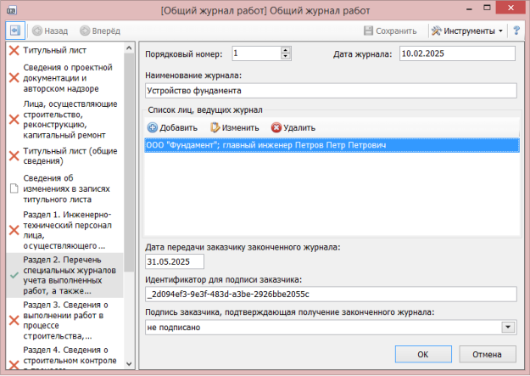Viewport: 530px width, 376px height.
Task: Click the Дата журнала field
Action: [457, 53]
